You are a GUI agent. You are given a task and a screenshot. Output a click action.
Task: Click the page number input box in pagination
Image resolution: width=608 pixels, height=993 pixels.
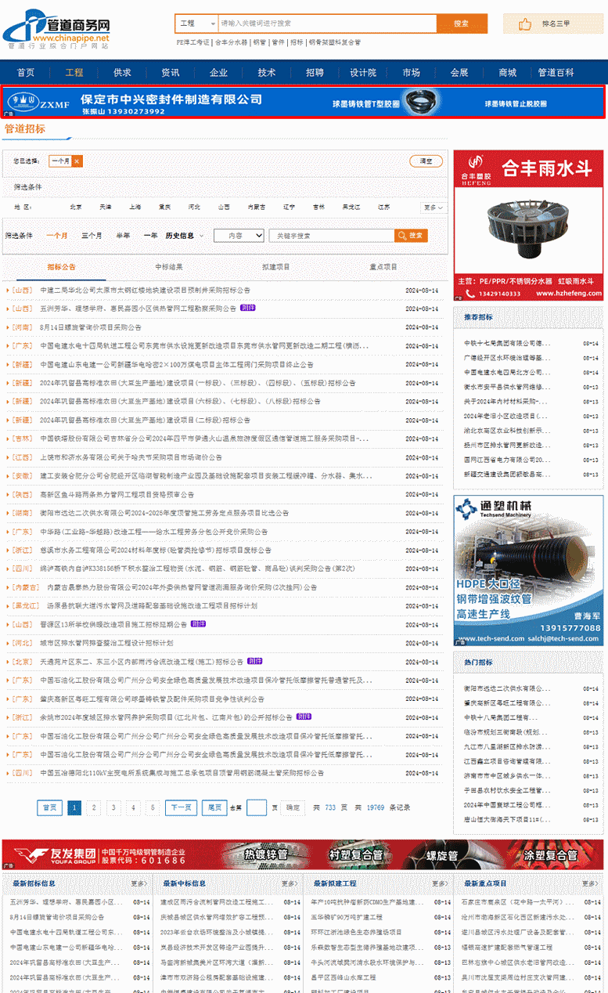[x=256, y=807]
